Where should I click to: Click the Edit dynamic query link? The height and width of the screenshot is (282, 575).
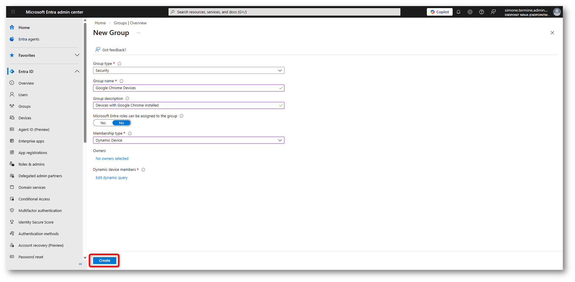[x=112, y=178]
